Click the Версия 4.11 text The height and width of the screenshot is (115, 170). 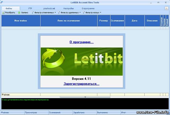(81, 79)
